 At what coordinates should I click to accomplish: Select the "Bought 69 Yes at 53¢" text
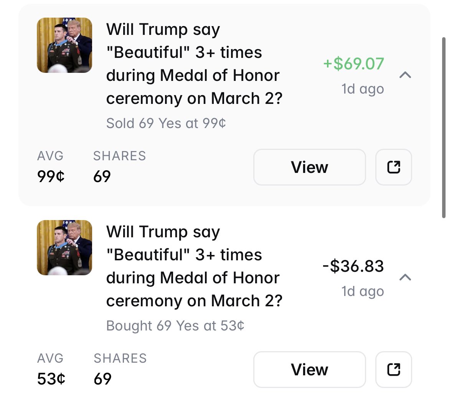pos(175,325)
